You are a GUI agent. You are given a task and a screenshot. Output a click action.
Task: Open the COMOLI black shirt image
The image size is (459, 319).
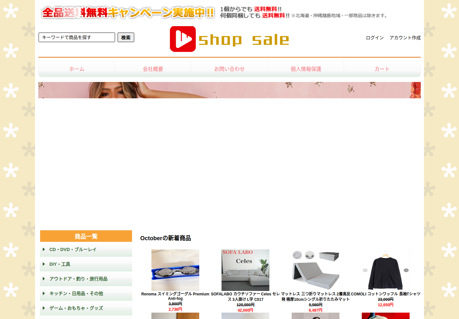pyautogui.click(x=386, y=270)
